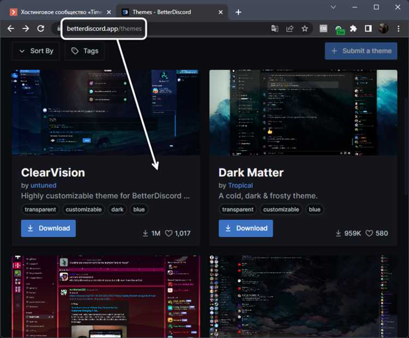Select the dark tag on ClearVision
Viewport: 409px width, 338px height.
[117, 210]
